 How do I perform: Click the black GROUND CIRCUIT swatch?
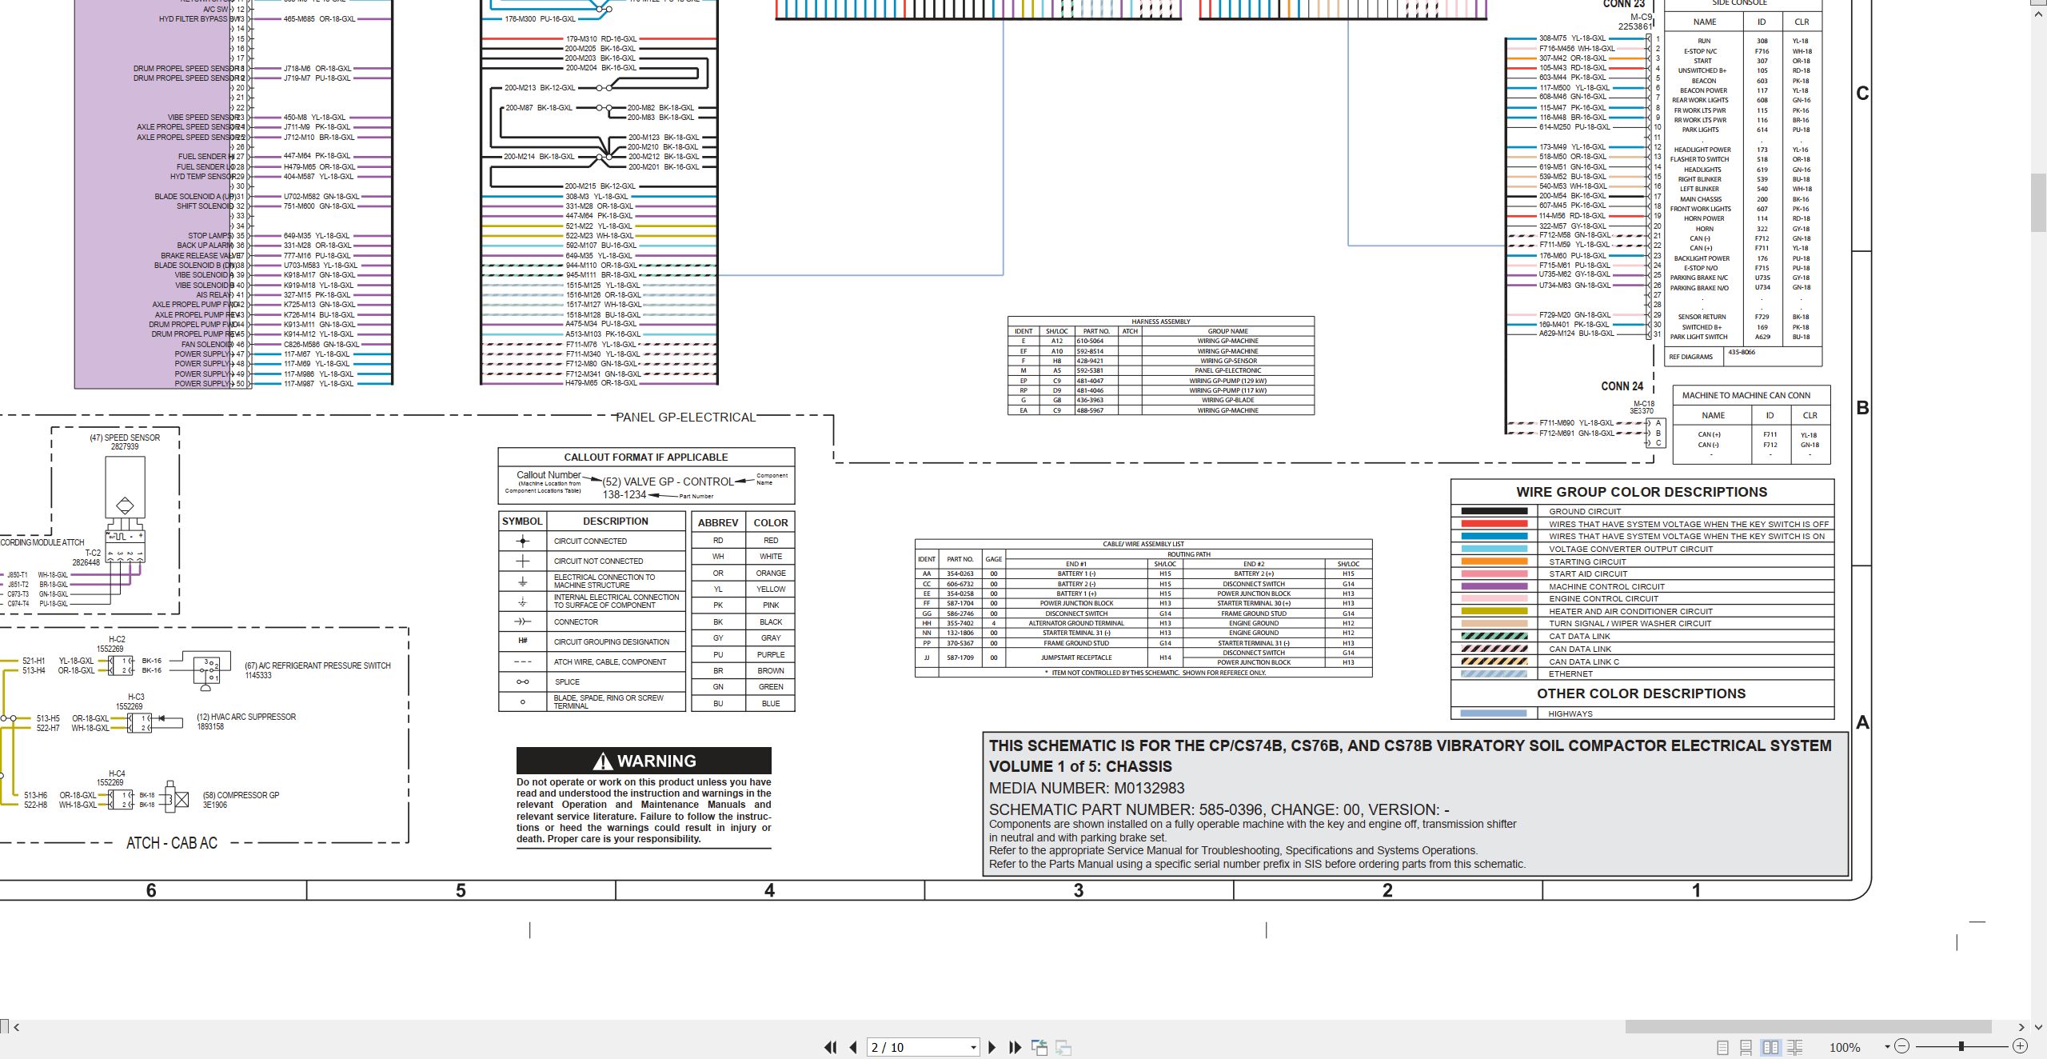coord(1494,511)
